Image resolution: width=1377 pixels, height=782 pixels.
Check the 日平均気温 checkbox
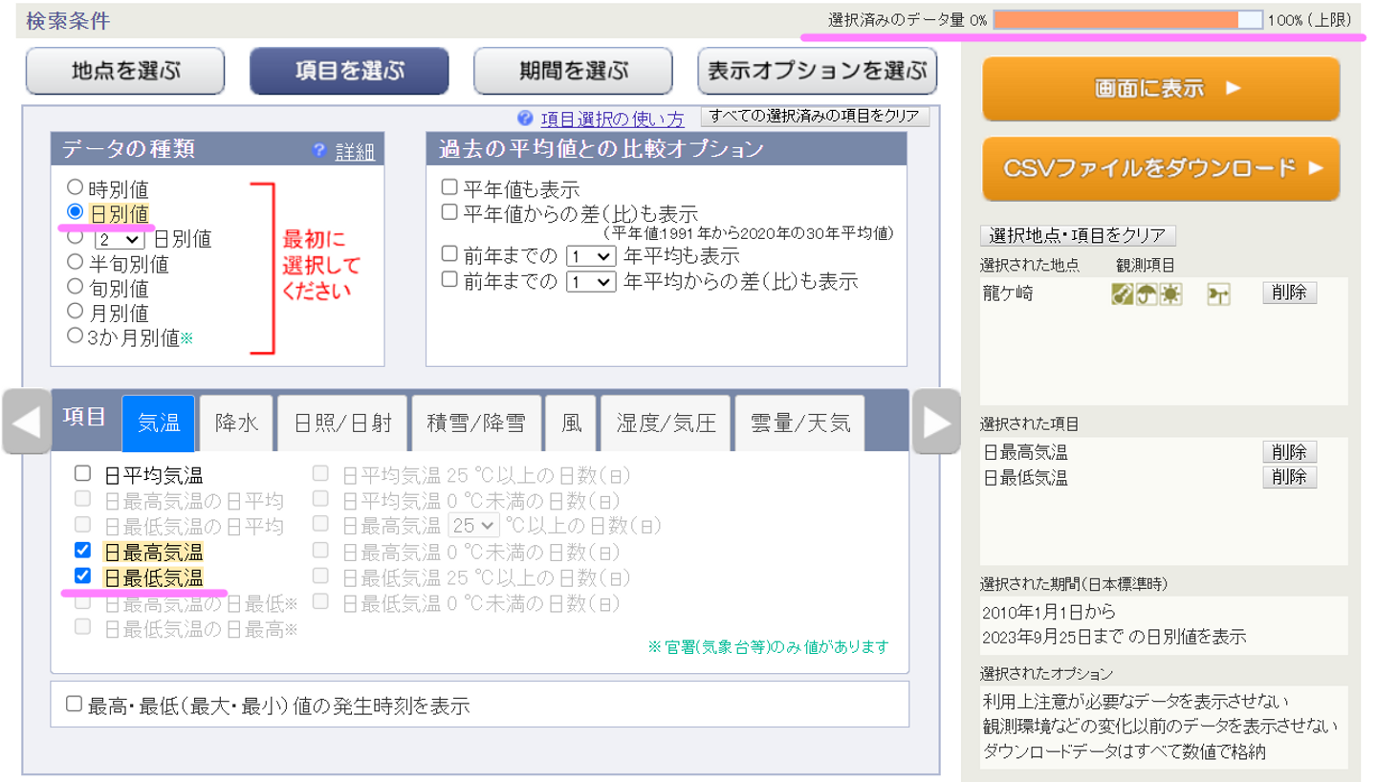click(x=83, y=473)
